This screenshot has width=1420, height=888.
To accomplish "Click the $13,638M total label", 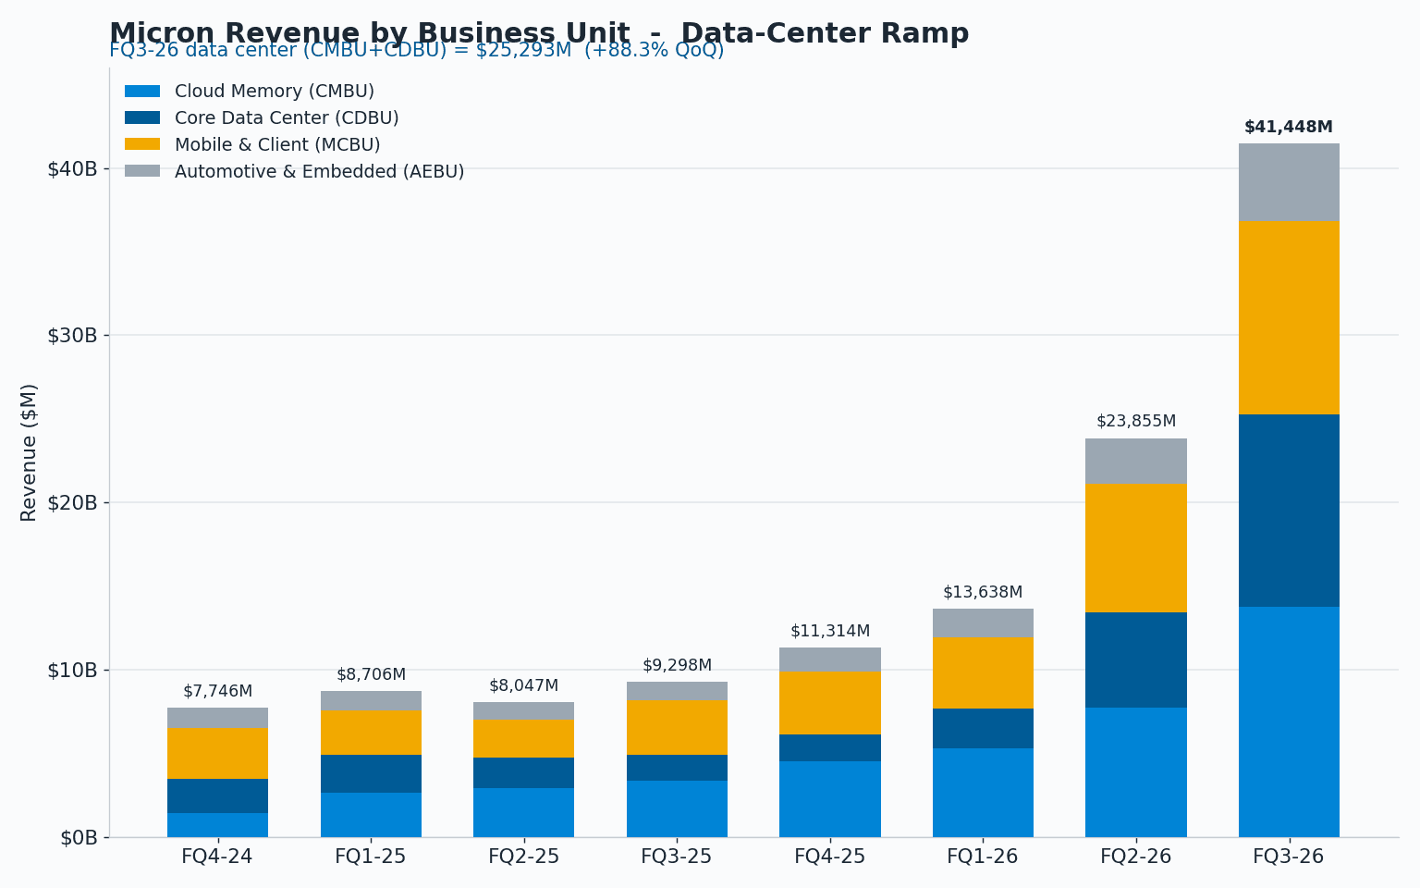I will click(x=983, y=593).
